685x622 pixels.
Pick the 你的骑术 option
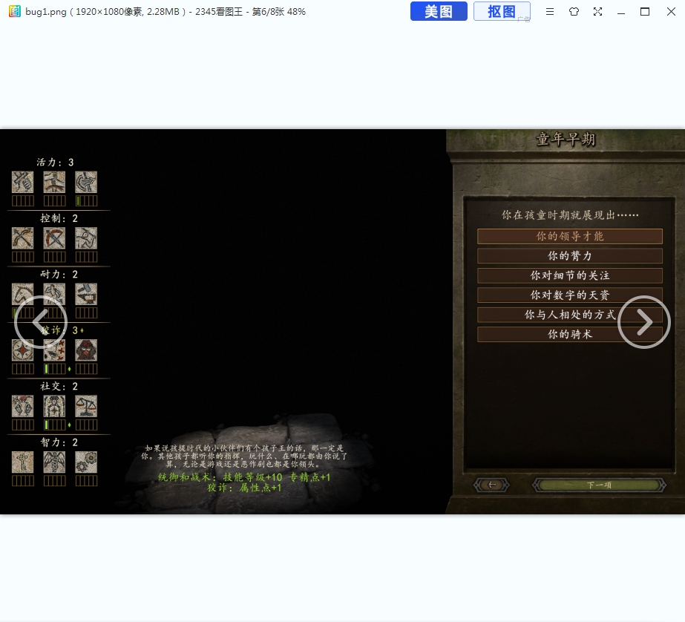point(570,335)
